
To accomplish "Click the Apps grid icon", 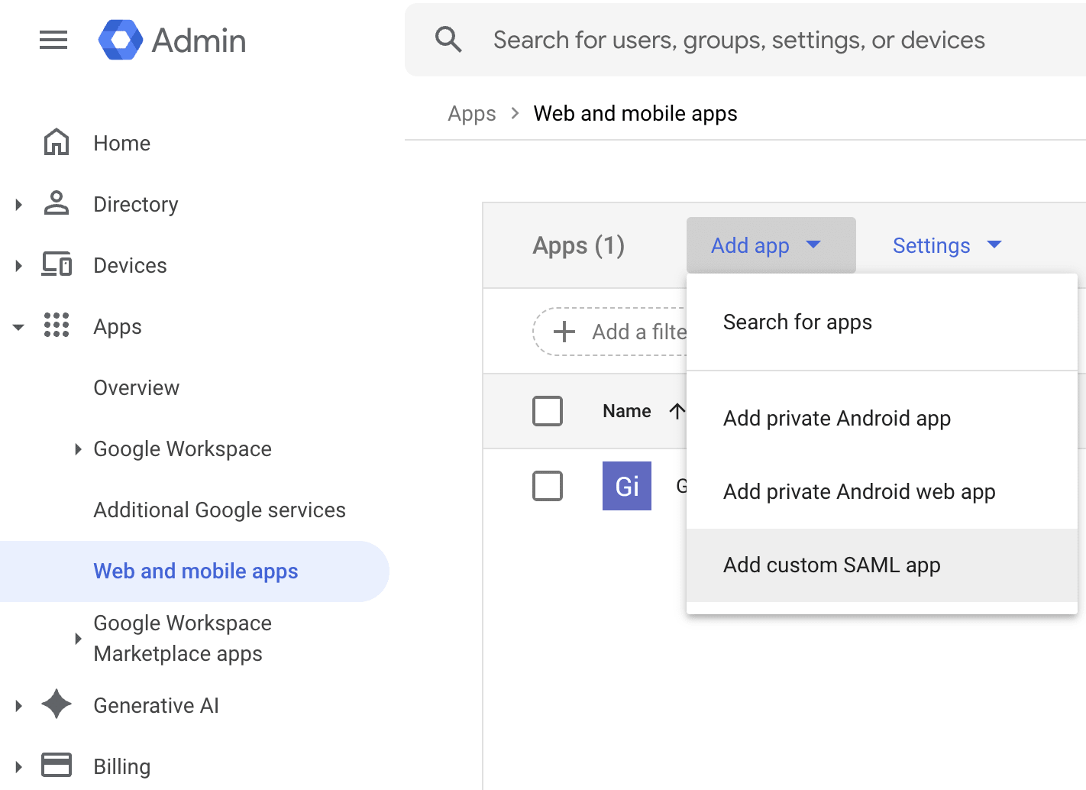I will (x=57, y=326).
